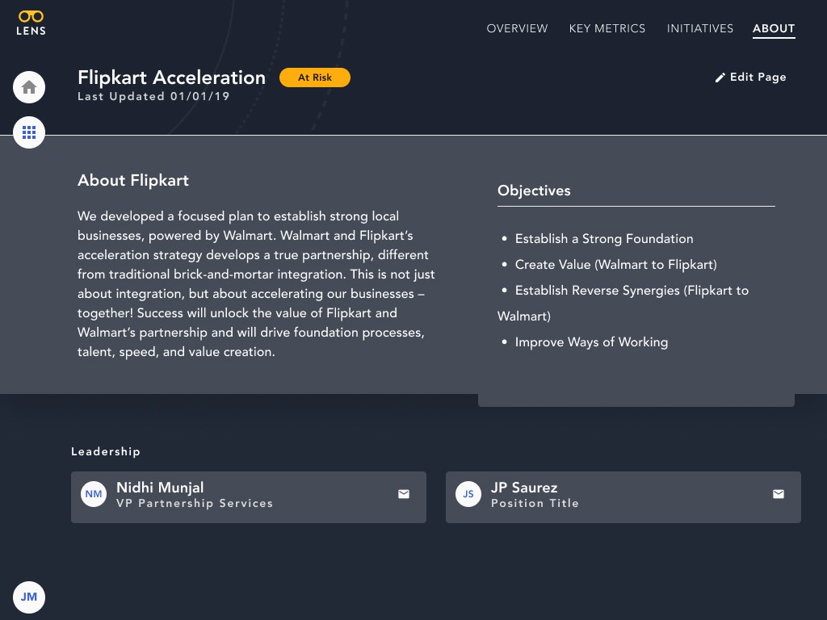Click the Edit Page button
This screenshot has width=827, height=620.
(750, 77)
